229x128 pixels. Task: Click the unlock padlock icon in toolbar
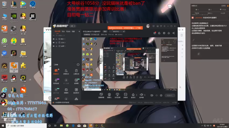pyautogui.click(x=159, y=33)
